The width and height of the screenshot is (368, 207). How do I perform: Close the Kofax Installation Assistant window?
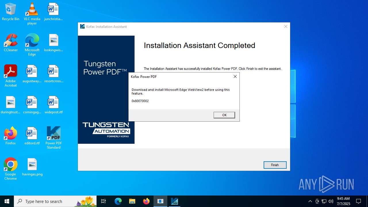[x=285, y=26]
